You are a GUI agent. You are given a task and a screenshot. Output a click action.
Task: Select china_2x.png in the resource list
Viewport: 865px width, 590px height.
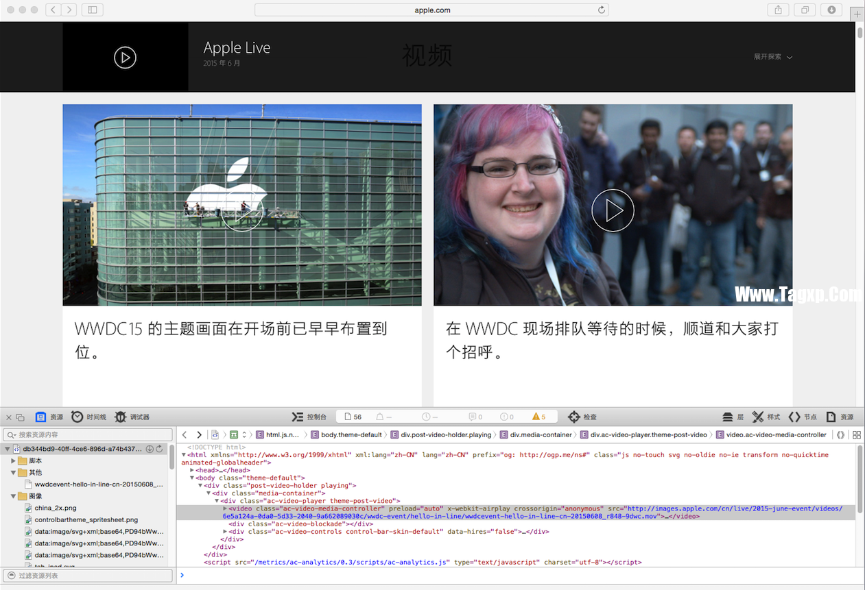pos(55,508)
